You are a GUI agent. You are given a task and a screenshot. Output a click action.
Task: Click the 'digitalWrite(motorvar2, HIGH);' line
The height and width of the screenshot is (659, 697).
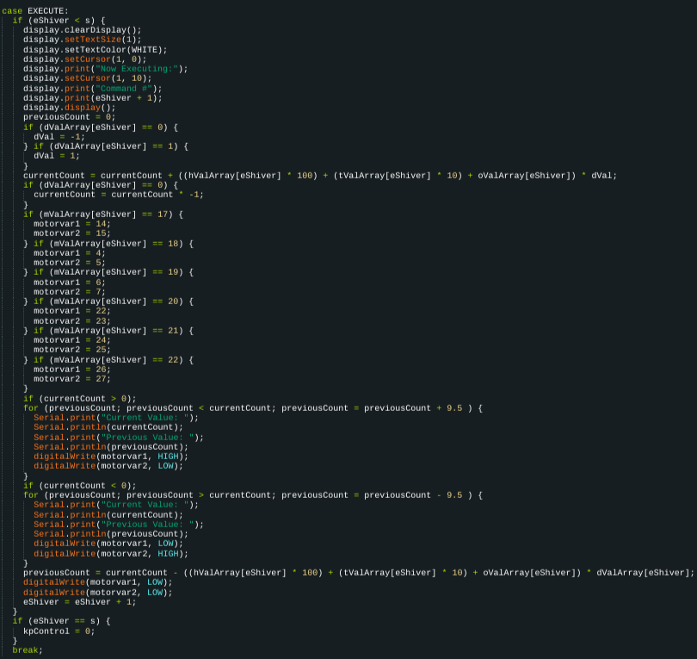tap(111, 554)
